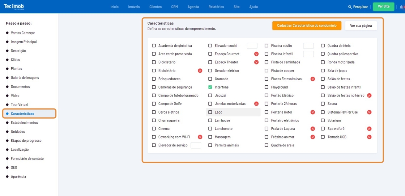Click the notifications bell icon
This screenshot has height=196, width=405.
(401, 7)
